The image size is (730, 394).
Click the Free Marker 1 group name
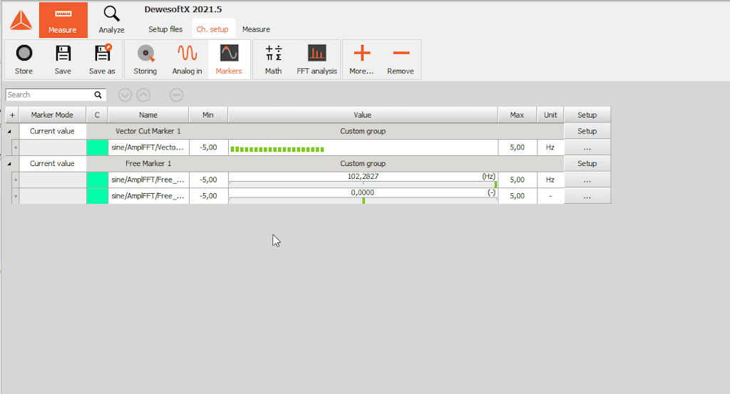pyautogui.click(x=148, y=164)
